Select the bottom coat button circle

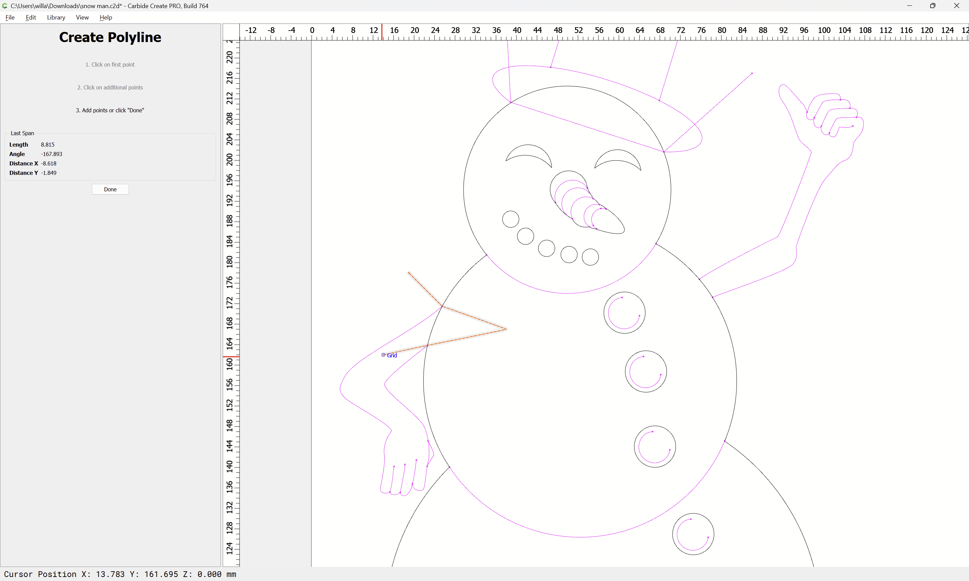693,534
